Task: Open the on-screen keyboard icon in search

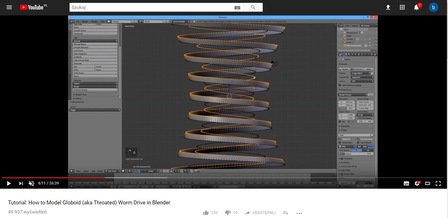Action: point(237,8)
